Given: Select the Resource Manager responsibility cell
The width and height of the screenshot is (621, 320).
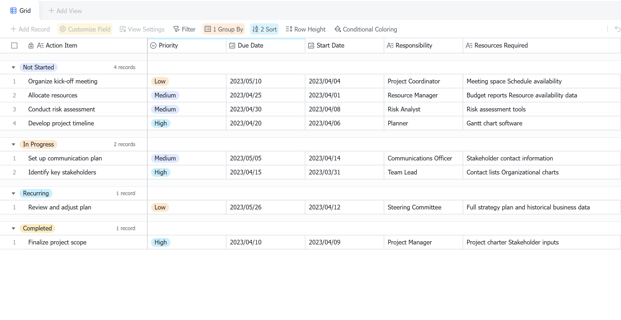Looking at the screenshot, I should 423,95.
